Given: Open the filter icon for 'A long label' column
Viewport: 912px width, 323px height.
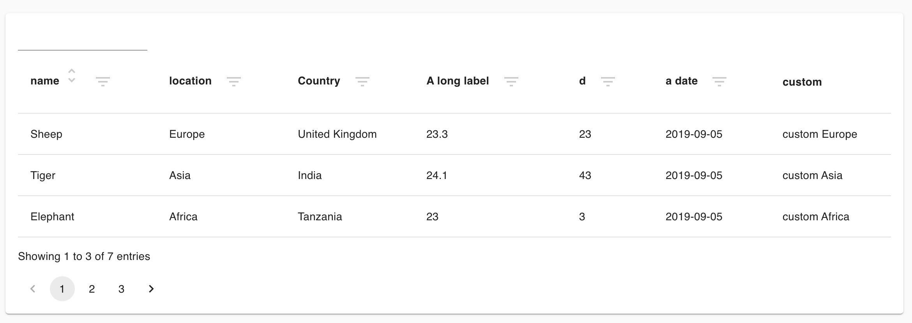Looking at the screenshot, I should tap(511, 82).
